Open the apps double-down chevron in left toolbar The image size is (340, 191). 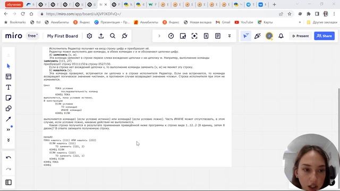[8, 140]
